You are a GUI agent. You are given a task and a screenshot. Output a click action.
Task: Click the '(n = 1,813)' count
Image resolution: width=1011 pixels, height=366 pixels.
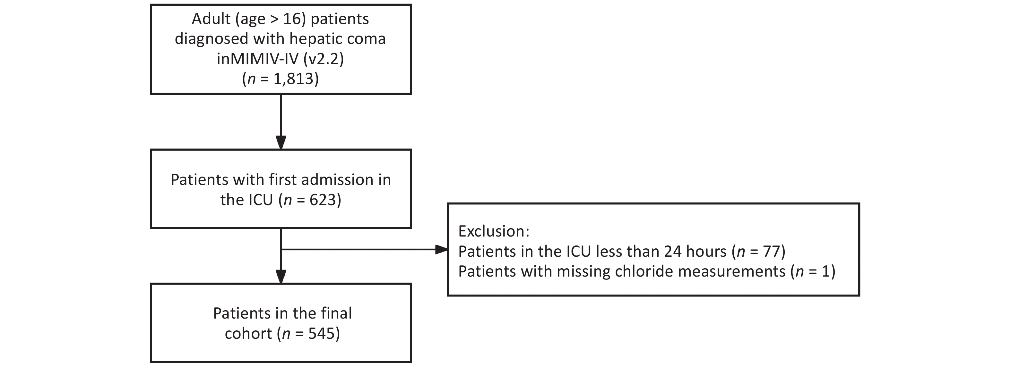tap(280, 79)
